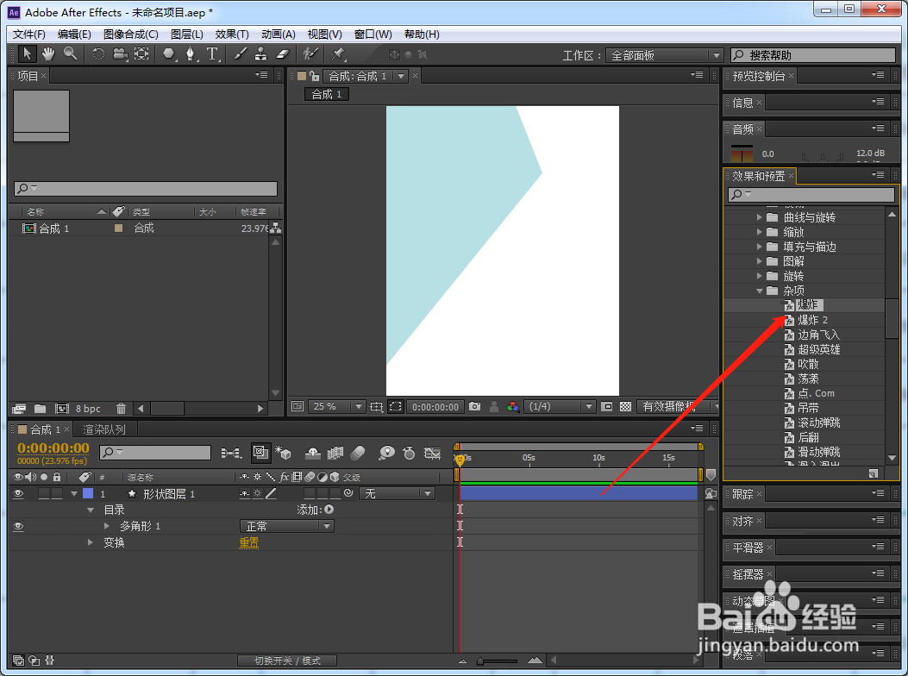
Task: Toggle quality switch of 形状图层 1
Action: tap(271, 493)
